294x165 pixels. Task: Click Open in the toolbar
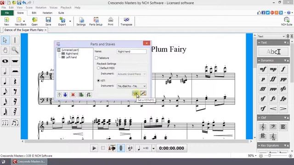click(x=34, y=22)
